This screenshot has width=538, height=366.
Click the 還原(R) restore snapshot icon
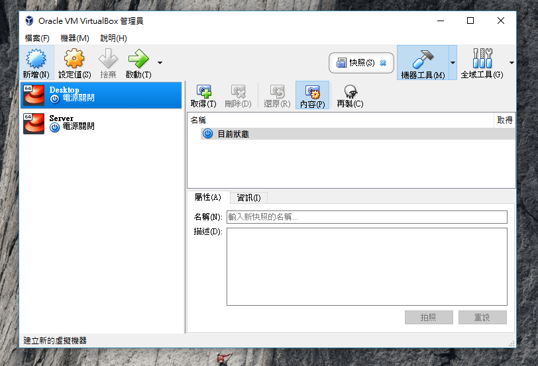tap(277, 91)
